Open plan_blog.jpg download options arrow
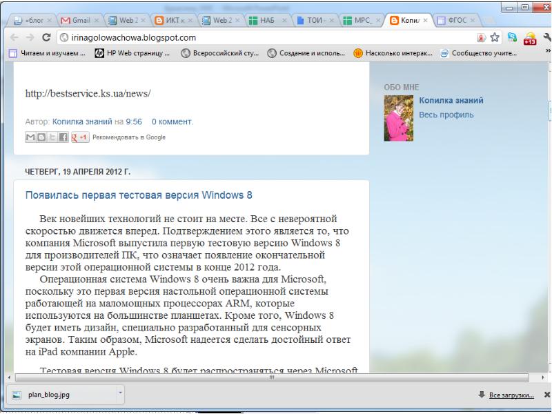 (120, 393)
